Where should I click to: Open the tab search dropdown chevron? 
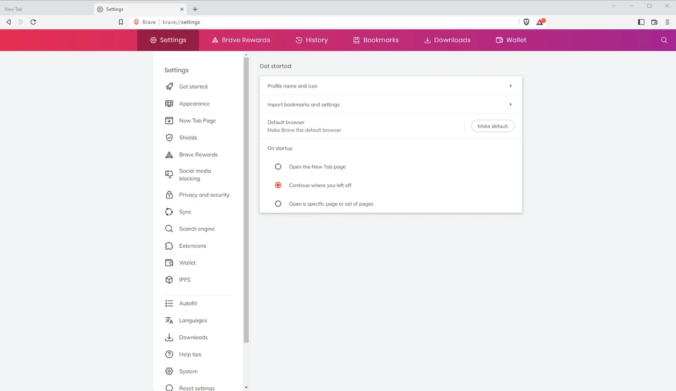pos(614,6)
